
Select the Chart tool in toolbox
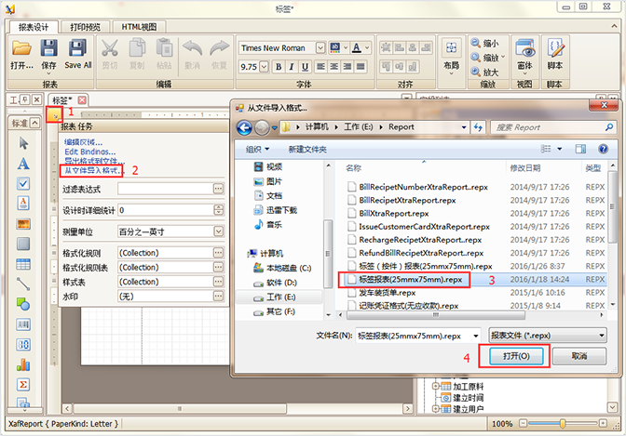coord(23,365)
